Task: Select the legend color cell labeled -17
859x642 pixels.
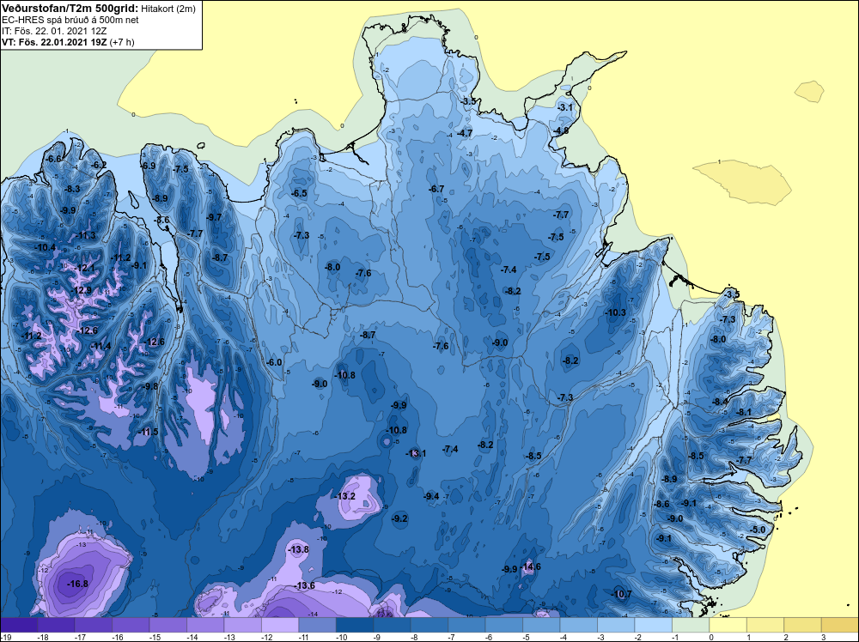Action: [x=94, y=625]
